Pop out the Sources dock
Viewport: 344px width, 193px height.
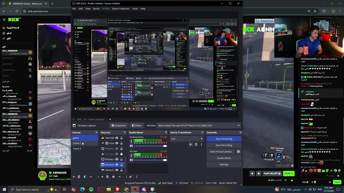125,132
